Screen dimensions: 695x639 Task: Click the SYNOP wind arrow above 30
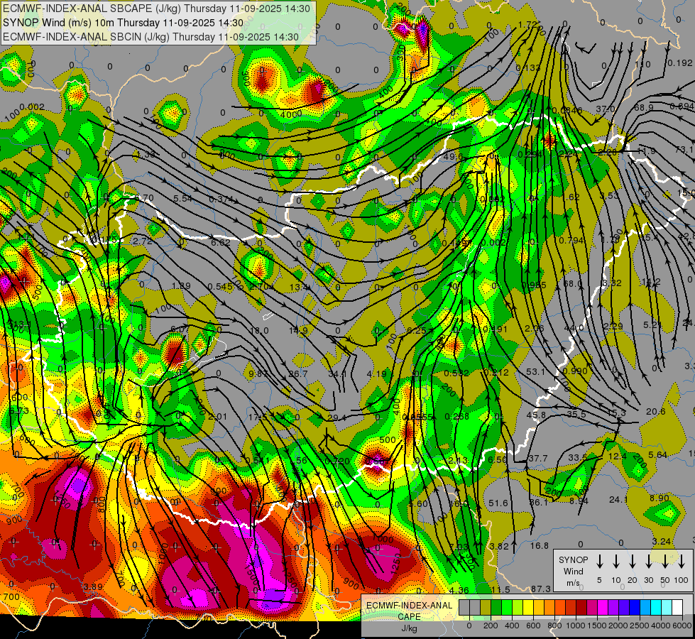649,562
